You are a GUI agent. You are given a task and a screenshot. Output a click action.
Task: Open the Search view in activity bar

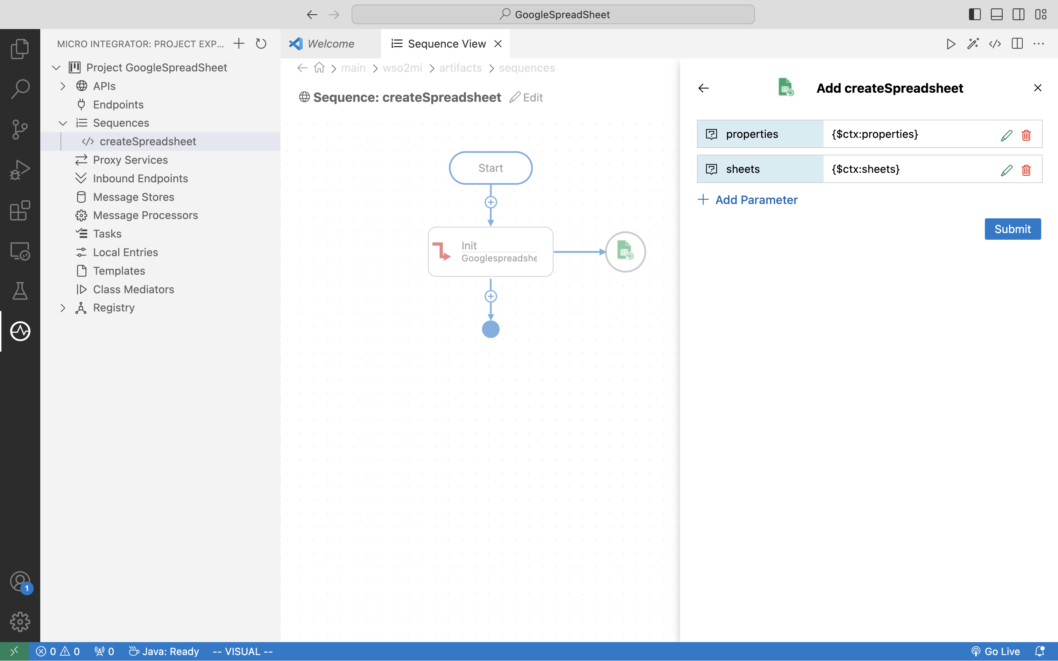[20, 89]
